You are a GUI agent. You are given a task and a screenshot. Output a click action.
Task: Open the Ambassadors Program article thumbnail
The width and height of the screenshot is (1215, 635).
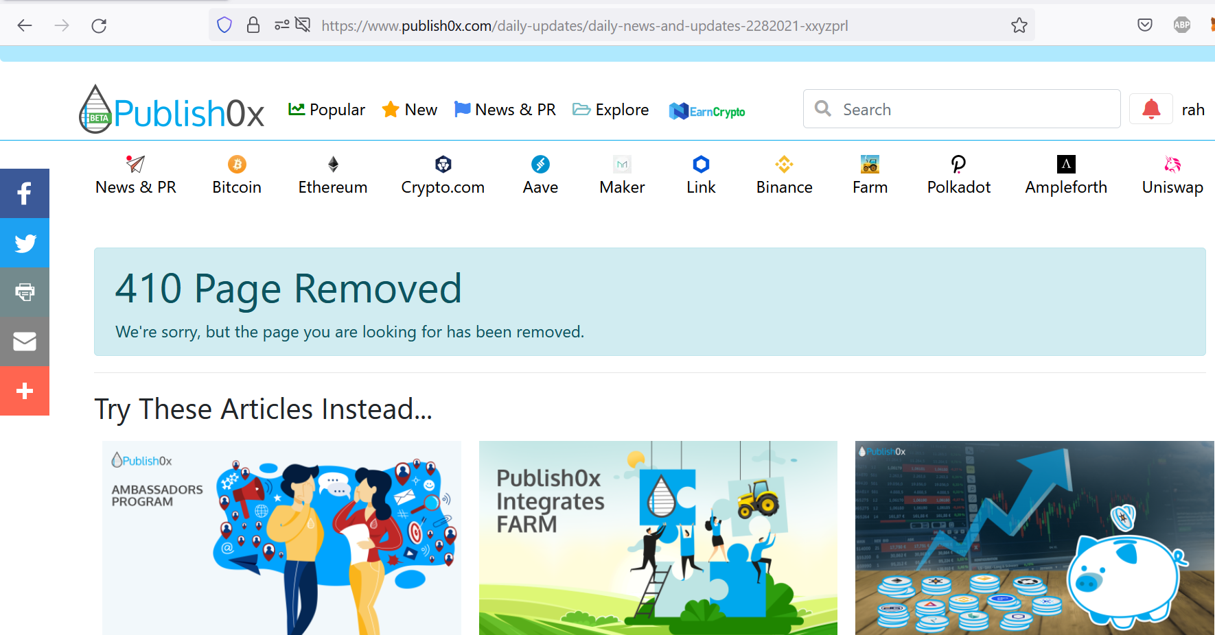tap(281, 538)
